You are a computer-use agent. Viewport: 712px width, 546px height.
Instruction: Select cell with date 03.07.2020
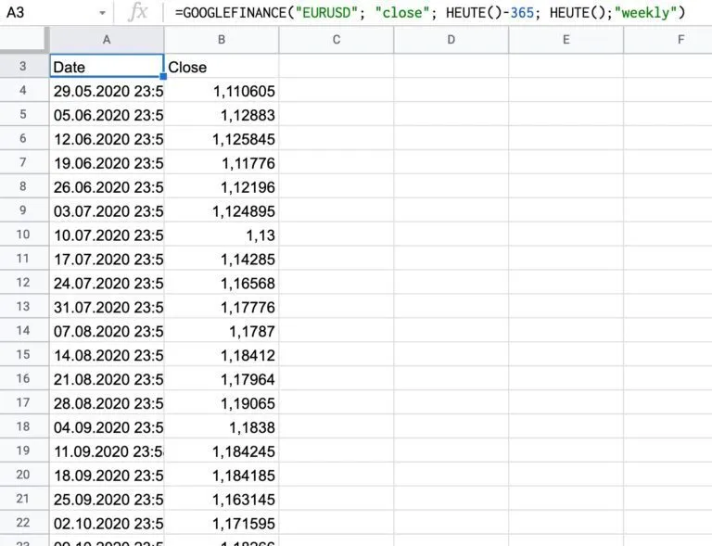click(107, 210)
